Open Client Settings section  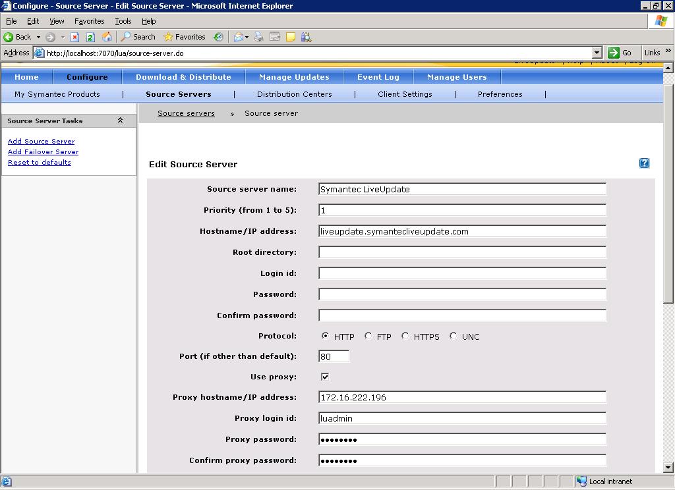click(405, 94)
